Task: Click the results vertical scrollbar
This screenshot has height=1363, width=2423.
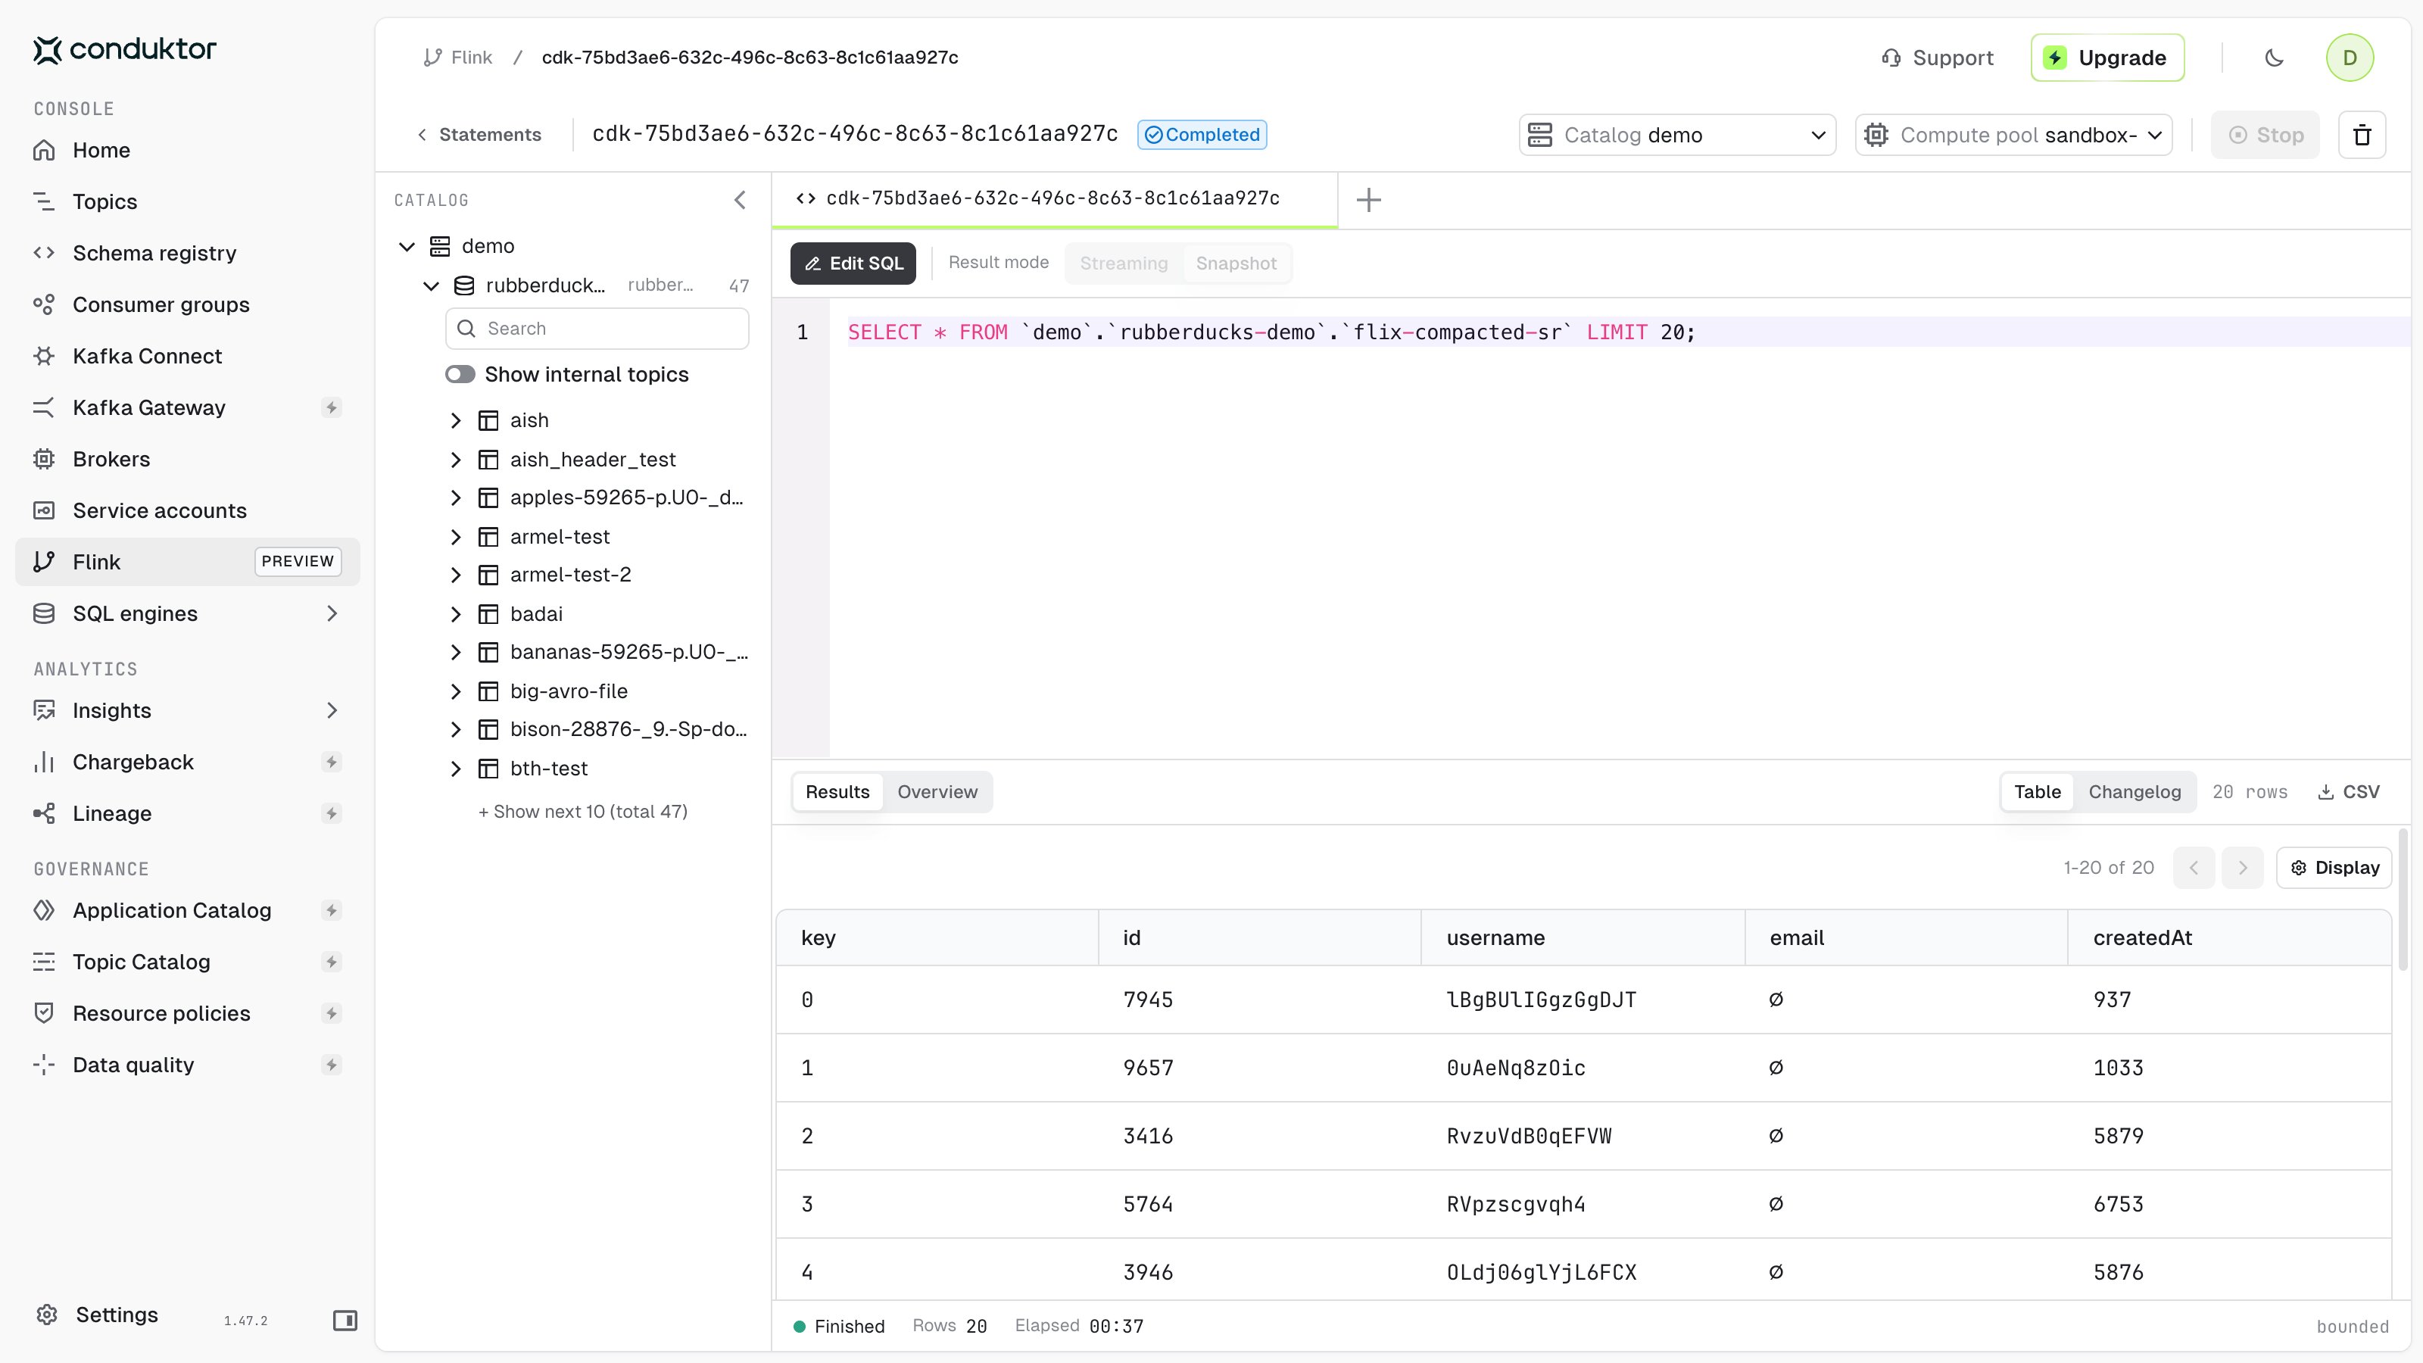Action: (x=2403, y=900)
